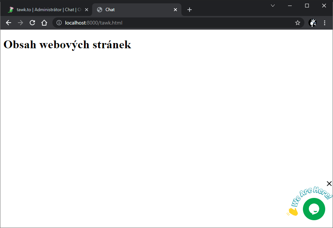Image resolution: width=333 pixels, height=228 pixels.
Task: Close the tawk.to Administrátor tab
Action: pyautogui.click(x=87, y=10)
